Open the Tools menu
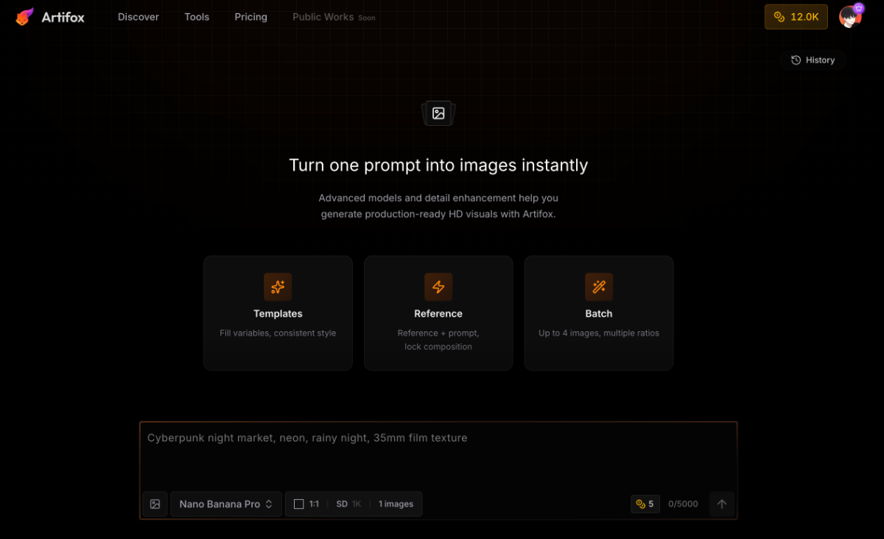Image resolution: width=884 pixels, height=539 pixels. coord(197,17)
